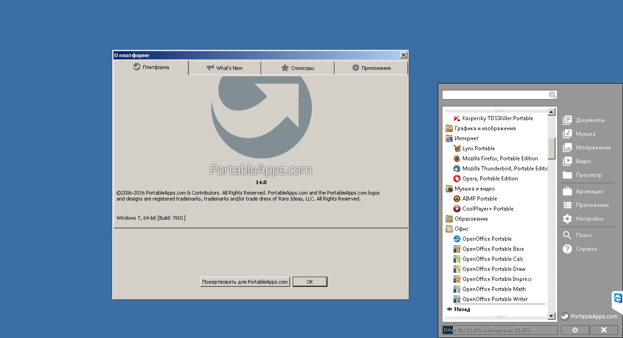The height and width of the screenshot is (338, 623).
Task: Close the PortableApps menu with X button
Action: pyautogui.click(x=603, y=330)
